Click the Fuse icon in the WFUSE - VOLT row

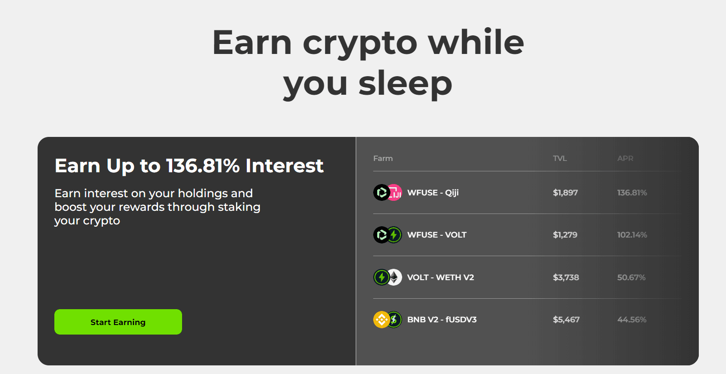(381, 235)
